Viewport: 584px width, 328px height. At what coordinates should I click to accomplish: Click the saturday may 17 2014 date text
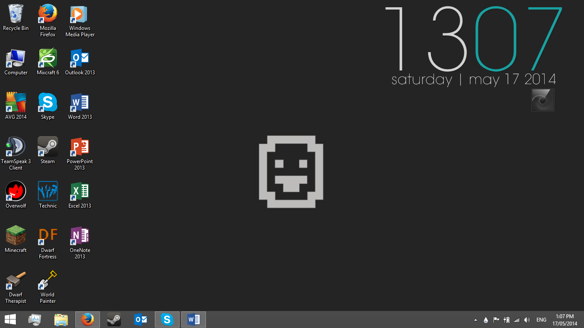coord(474,79)
